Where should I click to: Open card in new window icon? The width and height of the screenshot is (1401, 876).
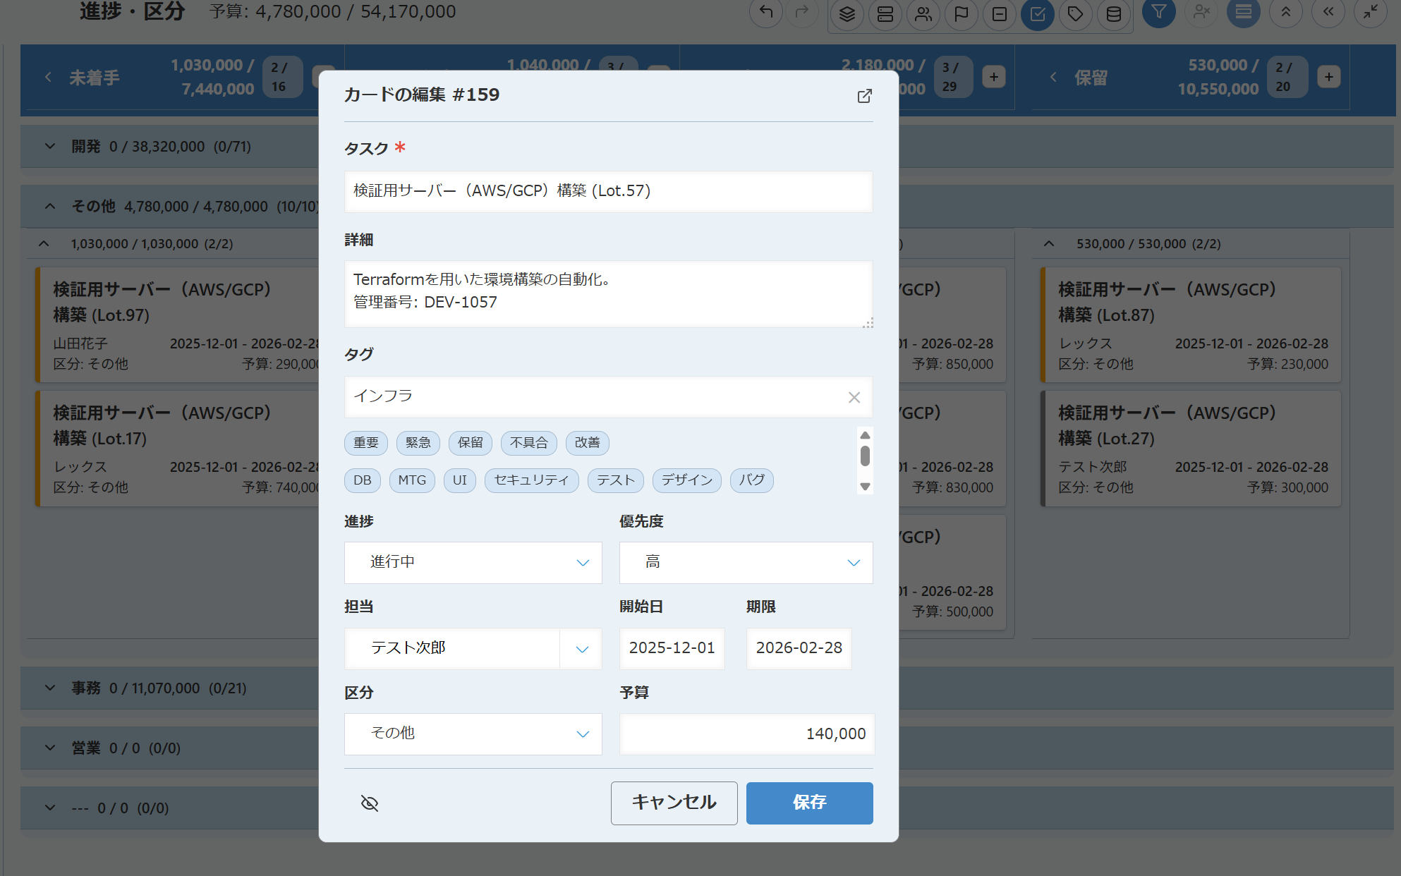864,96
